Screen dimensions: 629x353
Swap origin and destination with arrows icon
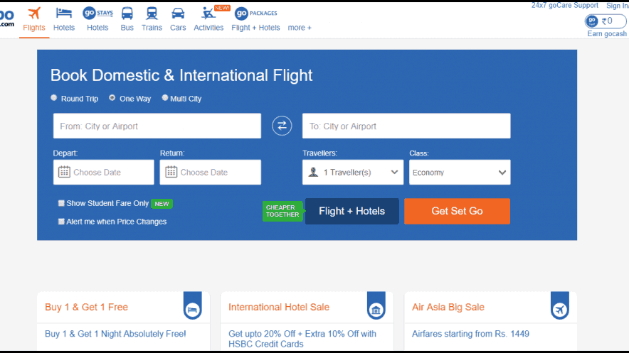click(x=282, y=126)
